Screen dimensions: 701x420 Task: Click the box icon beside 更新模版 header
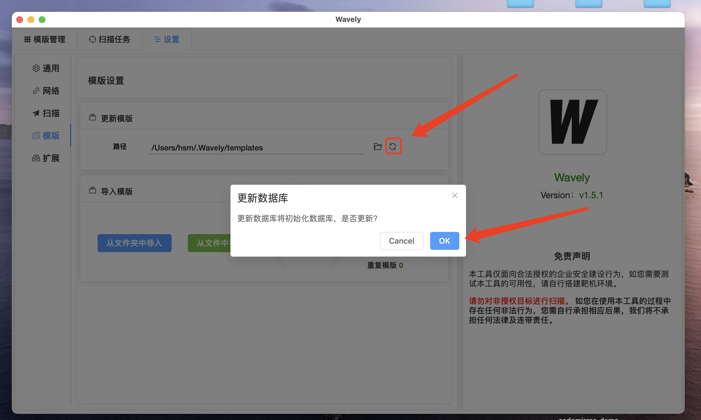[x=93, y=117]
